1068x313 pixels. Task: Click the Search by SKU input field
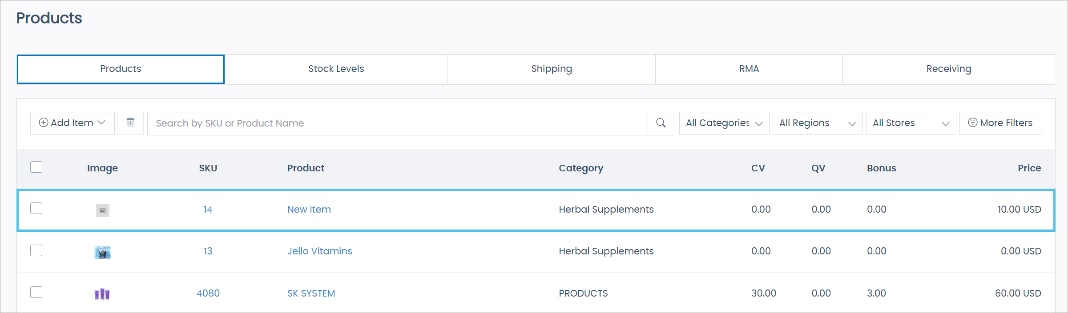point(396,123)
